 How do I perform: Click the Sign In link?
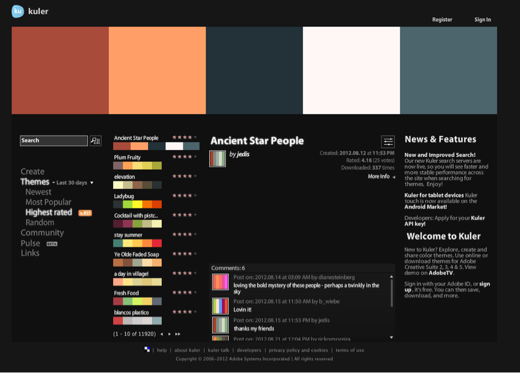[x=482, y=20]
